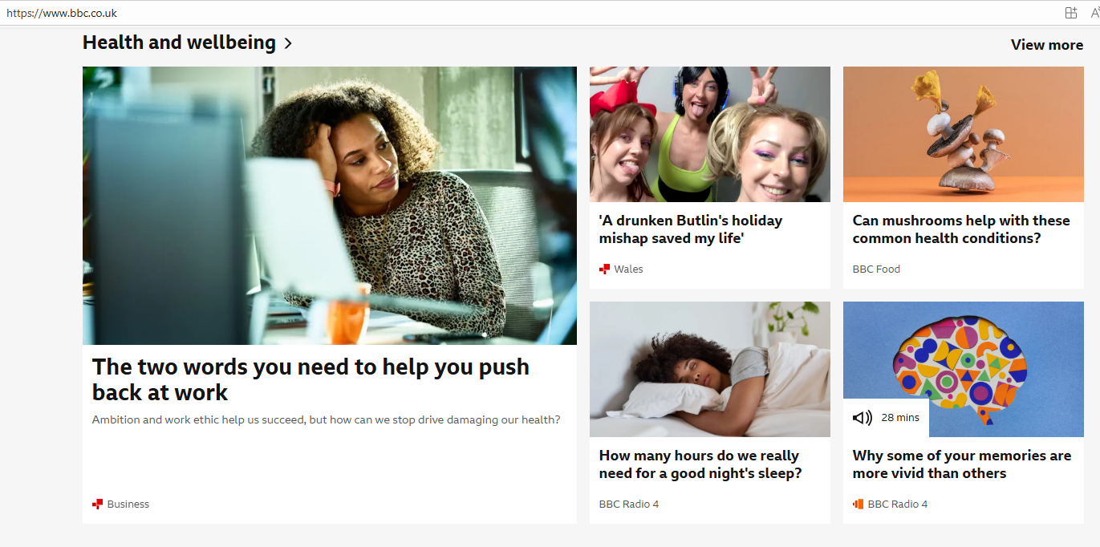1100x547 pixels.
Task: Open the Health and wellbeing section heading
Action: tap(179, 43)
